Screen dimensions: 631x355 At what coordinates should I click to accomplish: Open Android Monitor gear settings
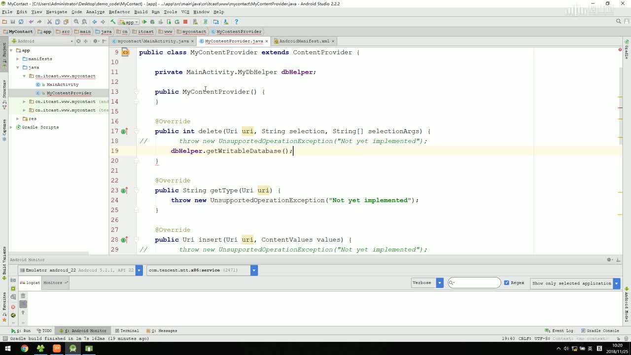pos(609,260)
